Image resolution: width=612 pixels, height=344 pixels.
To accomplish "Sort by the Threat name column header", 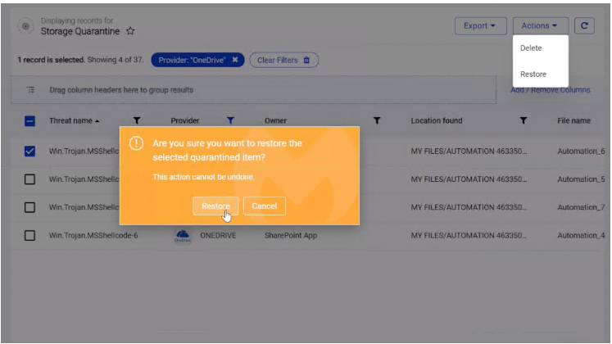I will (72, 121).
